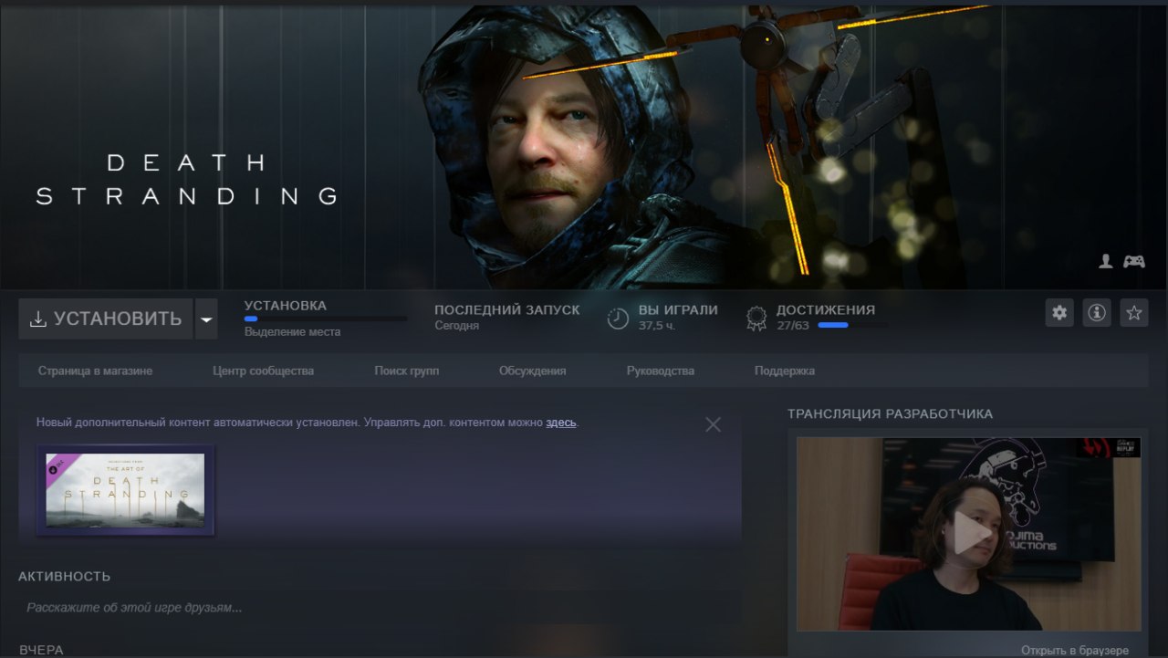Viewport: 1168px width, 658px height.
Task: Click Открыть в браузере link
Action: pos(1075,650)
